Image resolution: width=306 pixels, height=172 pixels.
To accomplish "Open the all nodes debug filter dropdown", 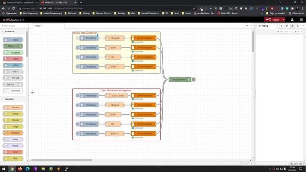I will tap(284, 32).
